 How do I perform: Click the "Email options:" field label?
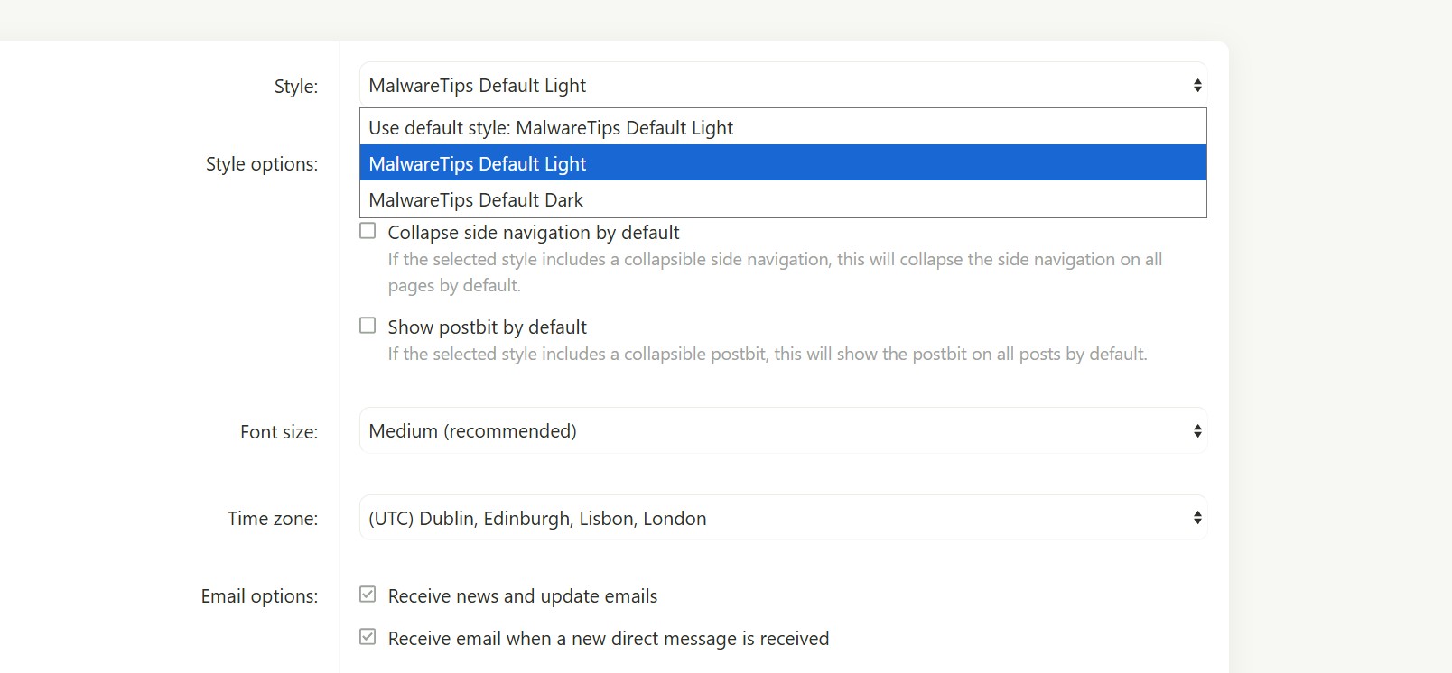point(259,596)
